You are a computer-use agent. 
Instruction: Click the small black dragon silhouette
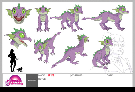click(x=19, y=69)
